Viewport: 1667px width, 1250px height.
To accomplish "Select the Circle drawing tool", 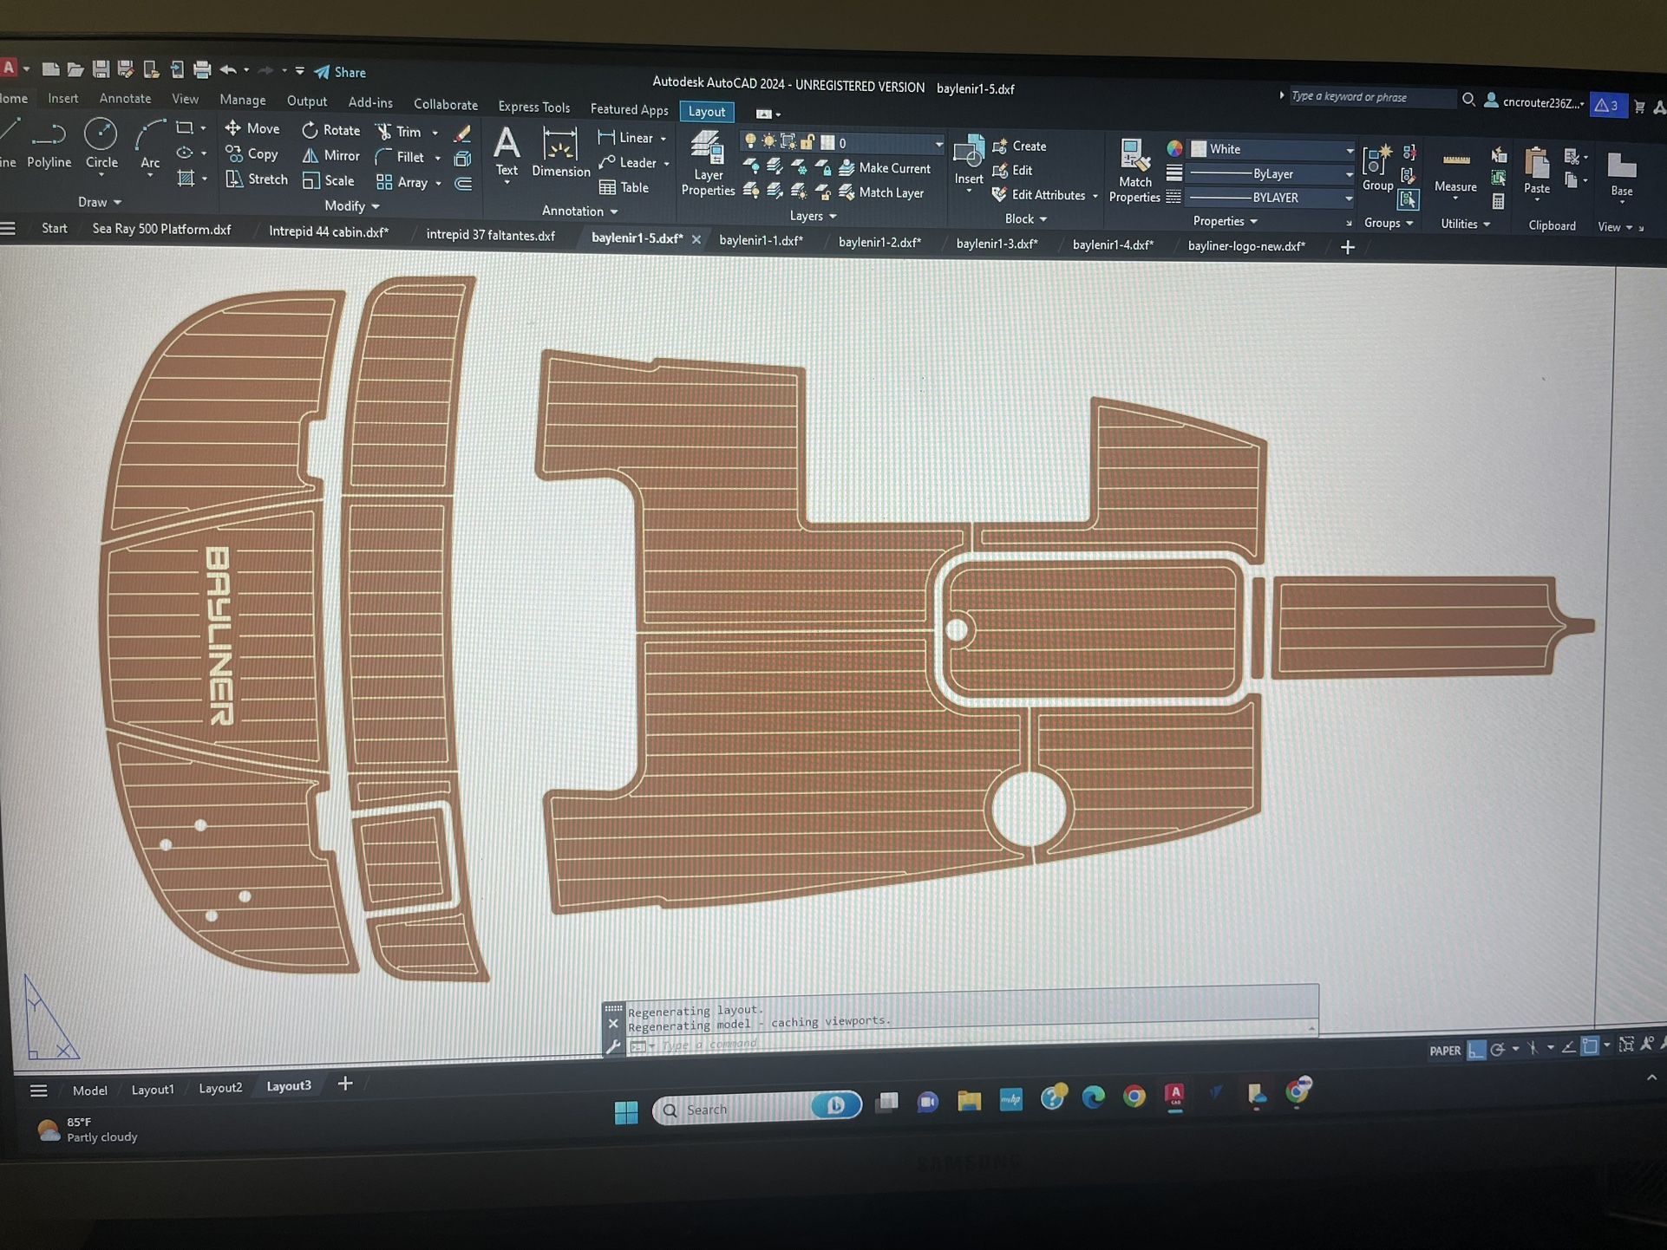I will click(101, 144).
